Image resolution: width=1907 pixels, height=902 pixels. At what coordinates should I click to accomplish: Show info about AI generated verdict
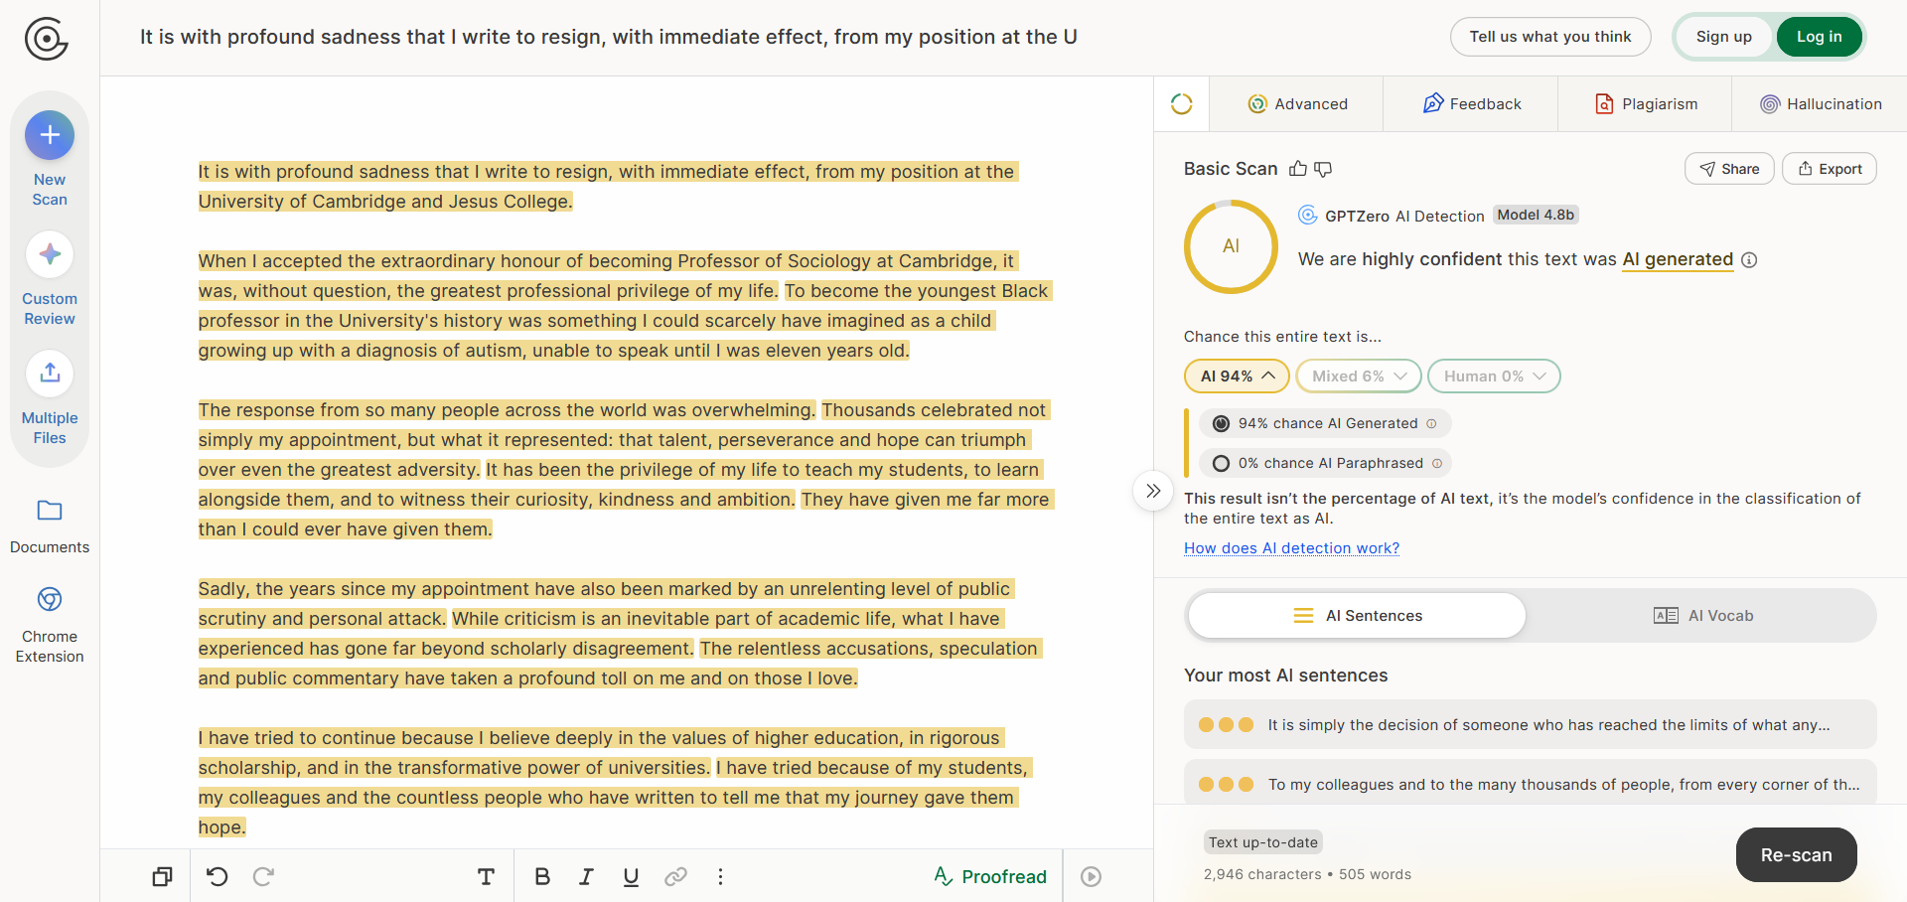pos(1750,260)
